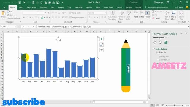This screenshot has height=107, width=190.
Task: Select the Effects pentagon icon
Action: (160, 43)
